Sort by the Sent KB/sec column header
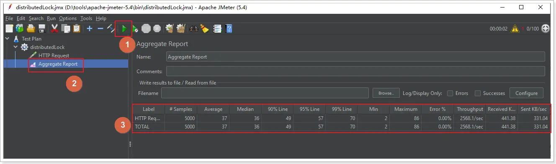The width and height of the screenshot is (556, 164). [534, 109]
